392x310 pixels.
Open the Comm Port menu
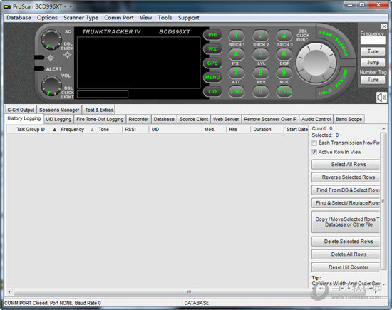coord(119,18)
